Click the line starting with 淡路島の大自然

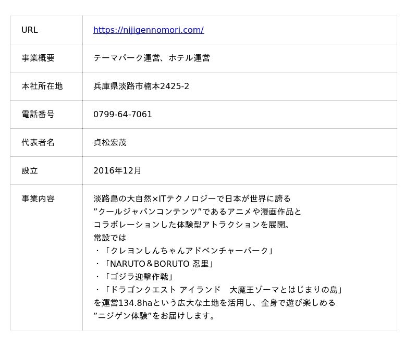click(192, 199)
